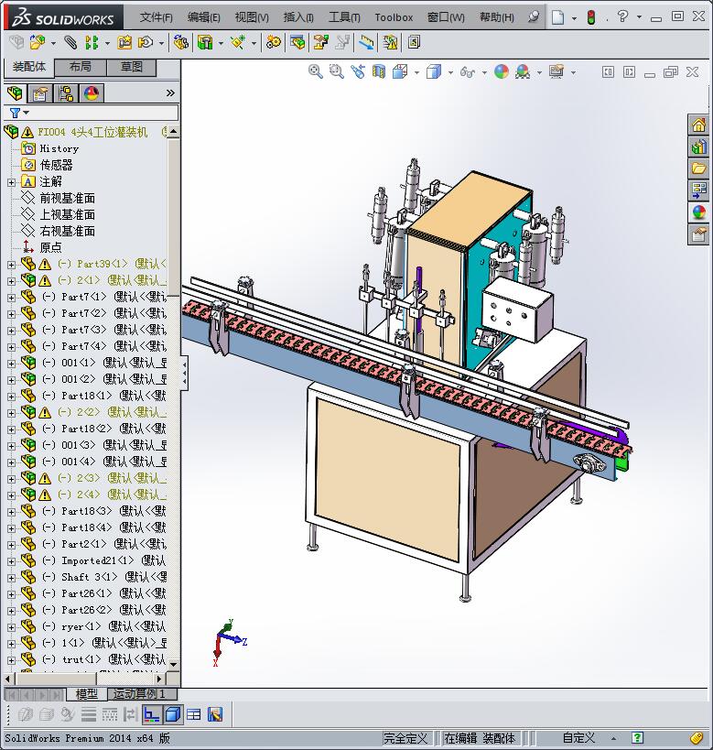Click table icon in bottom toolbar
The image size is (713, 750).
[194, 714]
